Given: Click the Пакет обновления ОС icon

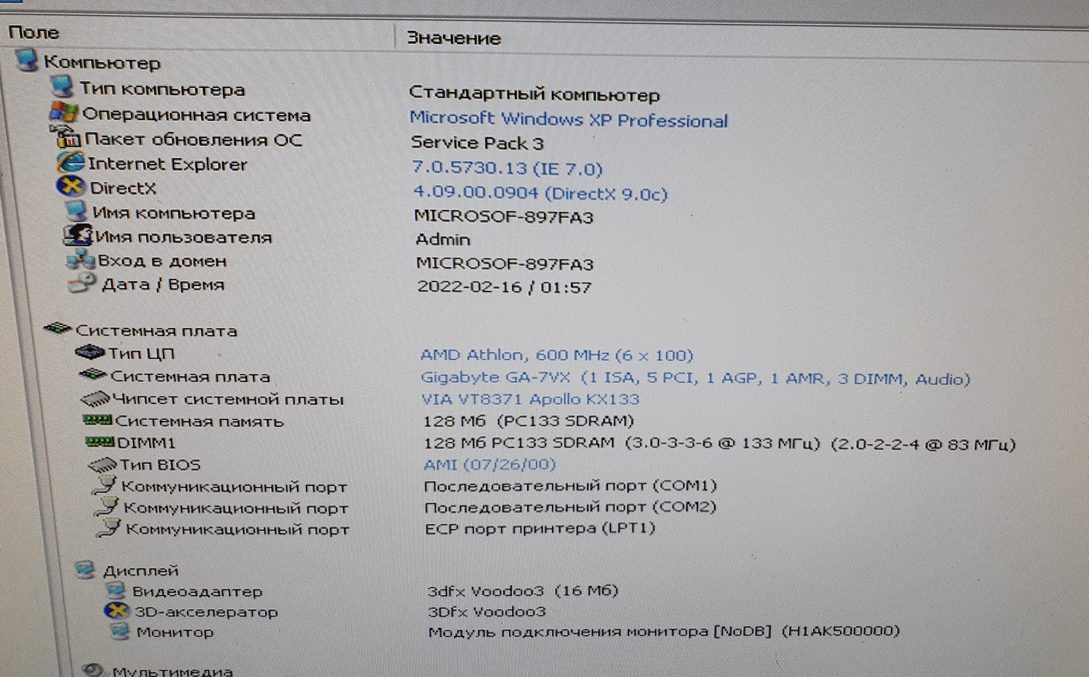Looking at the screenshot, I should pyautogui.click(x=66, y=137).
